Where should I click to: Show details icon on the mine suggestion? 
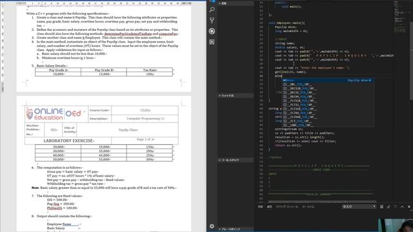pyautogui.click(x=370, y=80)
